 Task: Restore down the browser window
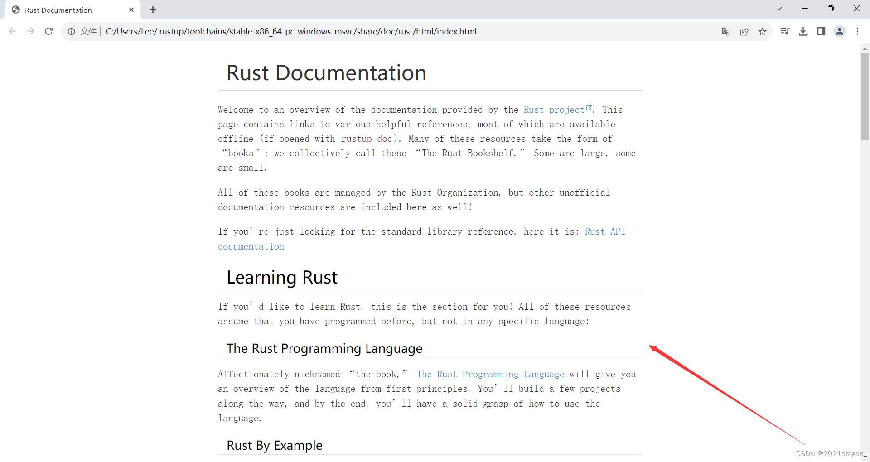click(x=831, y=9)
